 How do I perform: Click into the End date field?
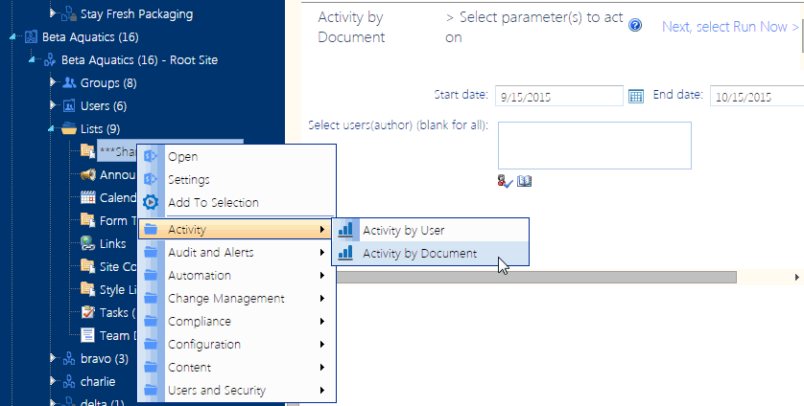pos(757,97)
